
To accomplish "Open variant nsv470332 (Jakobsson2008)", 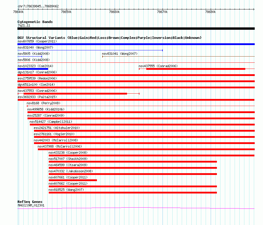I will coord(71,171).
